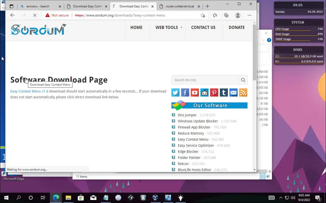The height and width of the screenshot is (203, 326).
Task: Open the HOME menu item
Action: click(137, 27)
